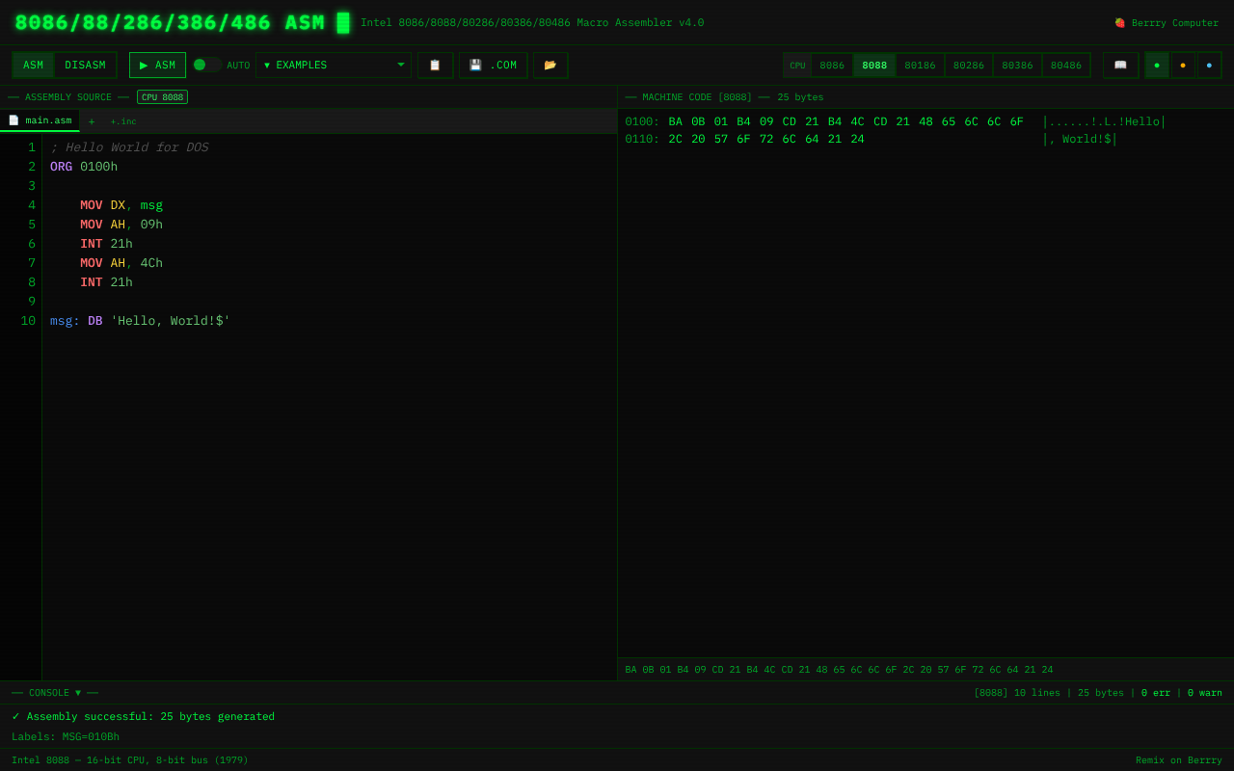Click the main.asm file icon tab
1234x771 pixels.
[40, 120]
